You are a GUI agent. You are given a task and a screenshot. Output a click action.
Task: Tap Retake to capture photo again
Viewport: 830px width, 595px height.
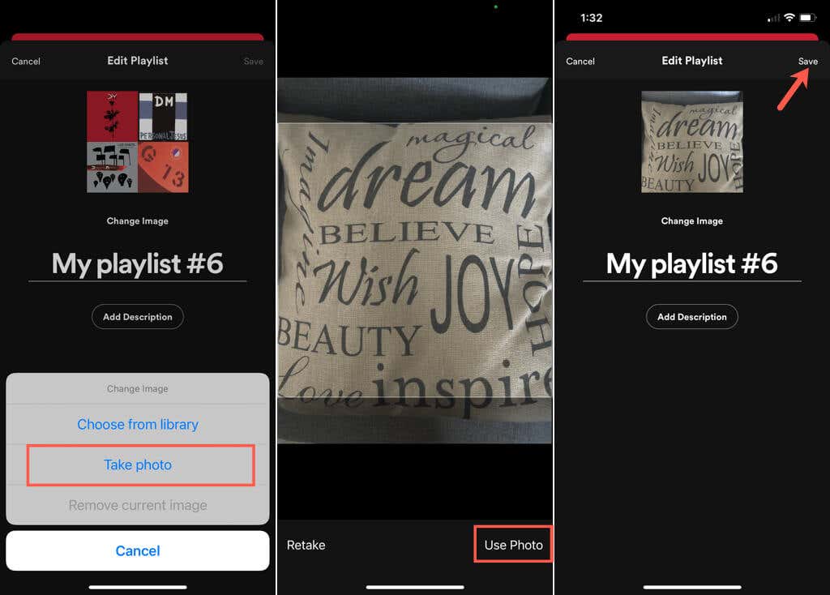click(306, 545)
